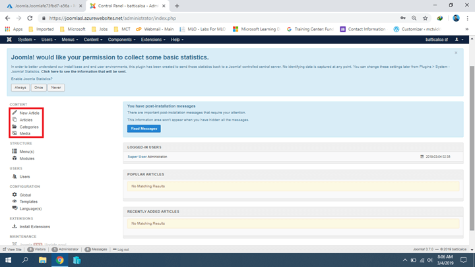Viewport: 475px width, 267px height.
Task: Click 'Click here to see the information' link
Action: (x=84, y=72)
